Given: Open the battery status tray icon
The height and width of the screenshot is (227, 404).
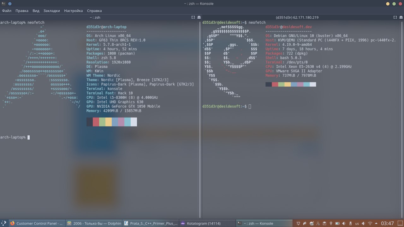Looking at the screenshot, I should [337, 223].
